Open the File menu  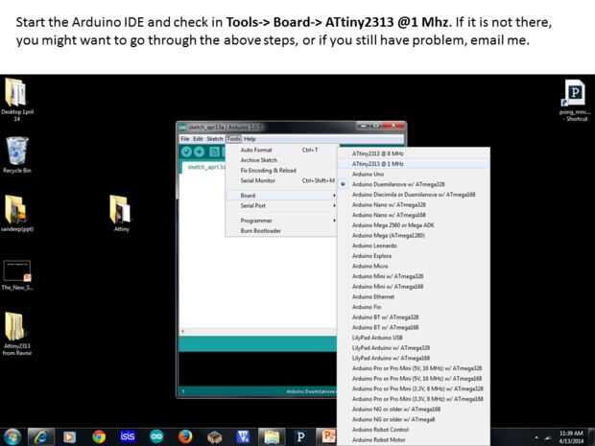coord(185,139)
